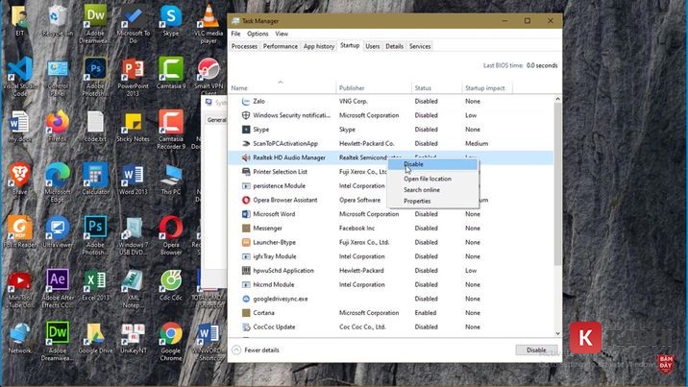This screenshot has width=688, height=387.
Task: Select UniKeyNT desktop icon
Action: [133, 338]
